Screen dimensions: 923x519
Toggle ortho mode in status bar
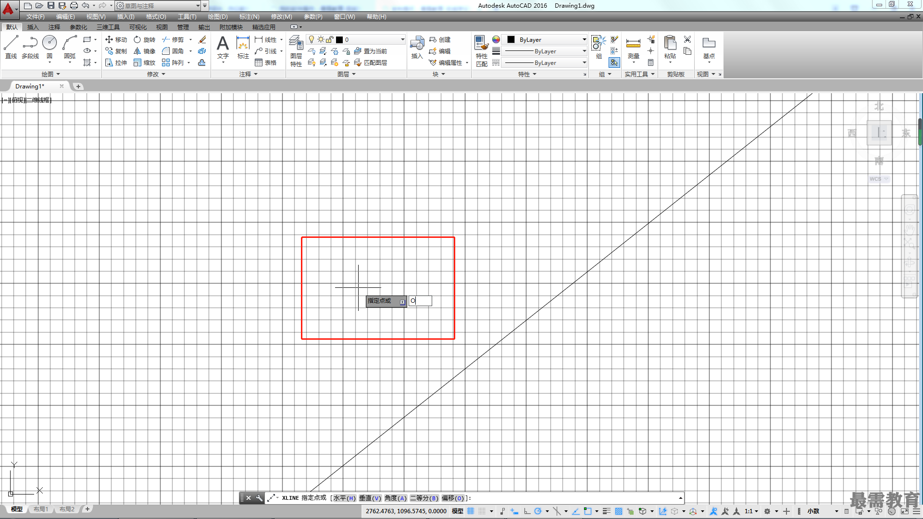tap(527, 511)
